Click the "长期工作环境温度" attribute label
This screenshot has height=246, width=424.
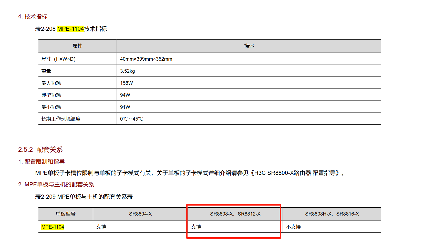[61, 119]
